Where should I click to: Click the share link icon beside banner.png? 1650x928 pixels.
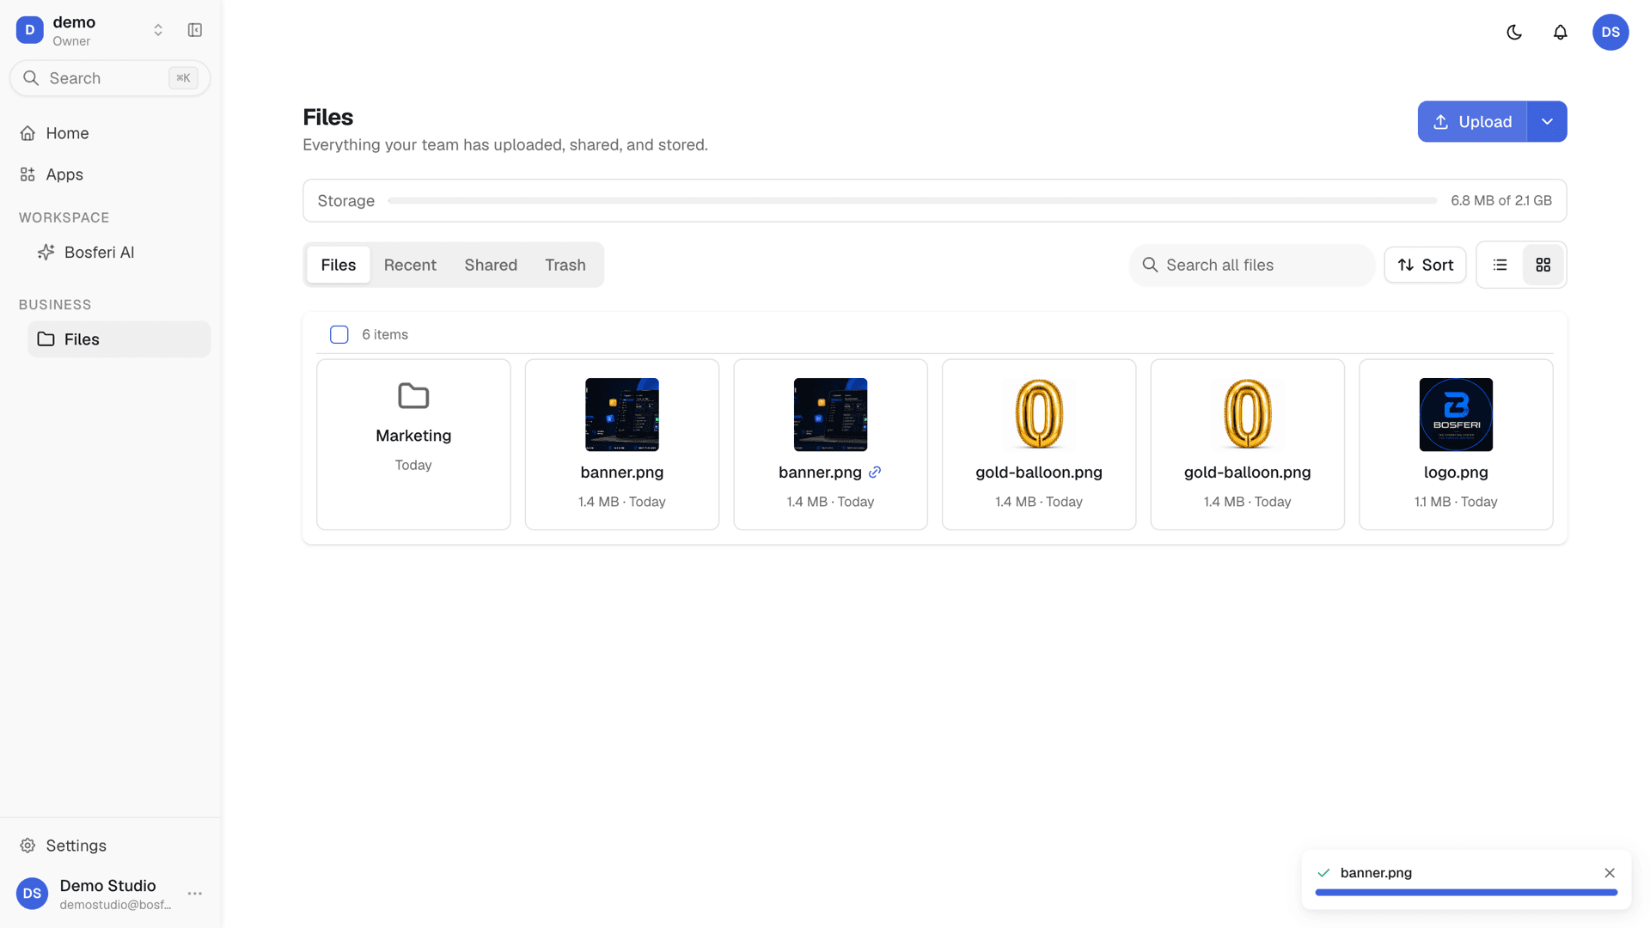875,472
